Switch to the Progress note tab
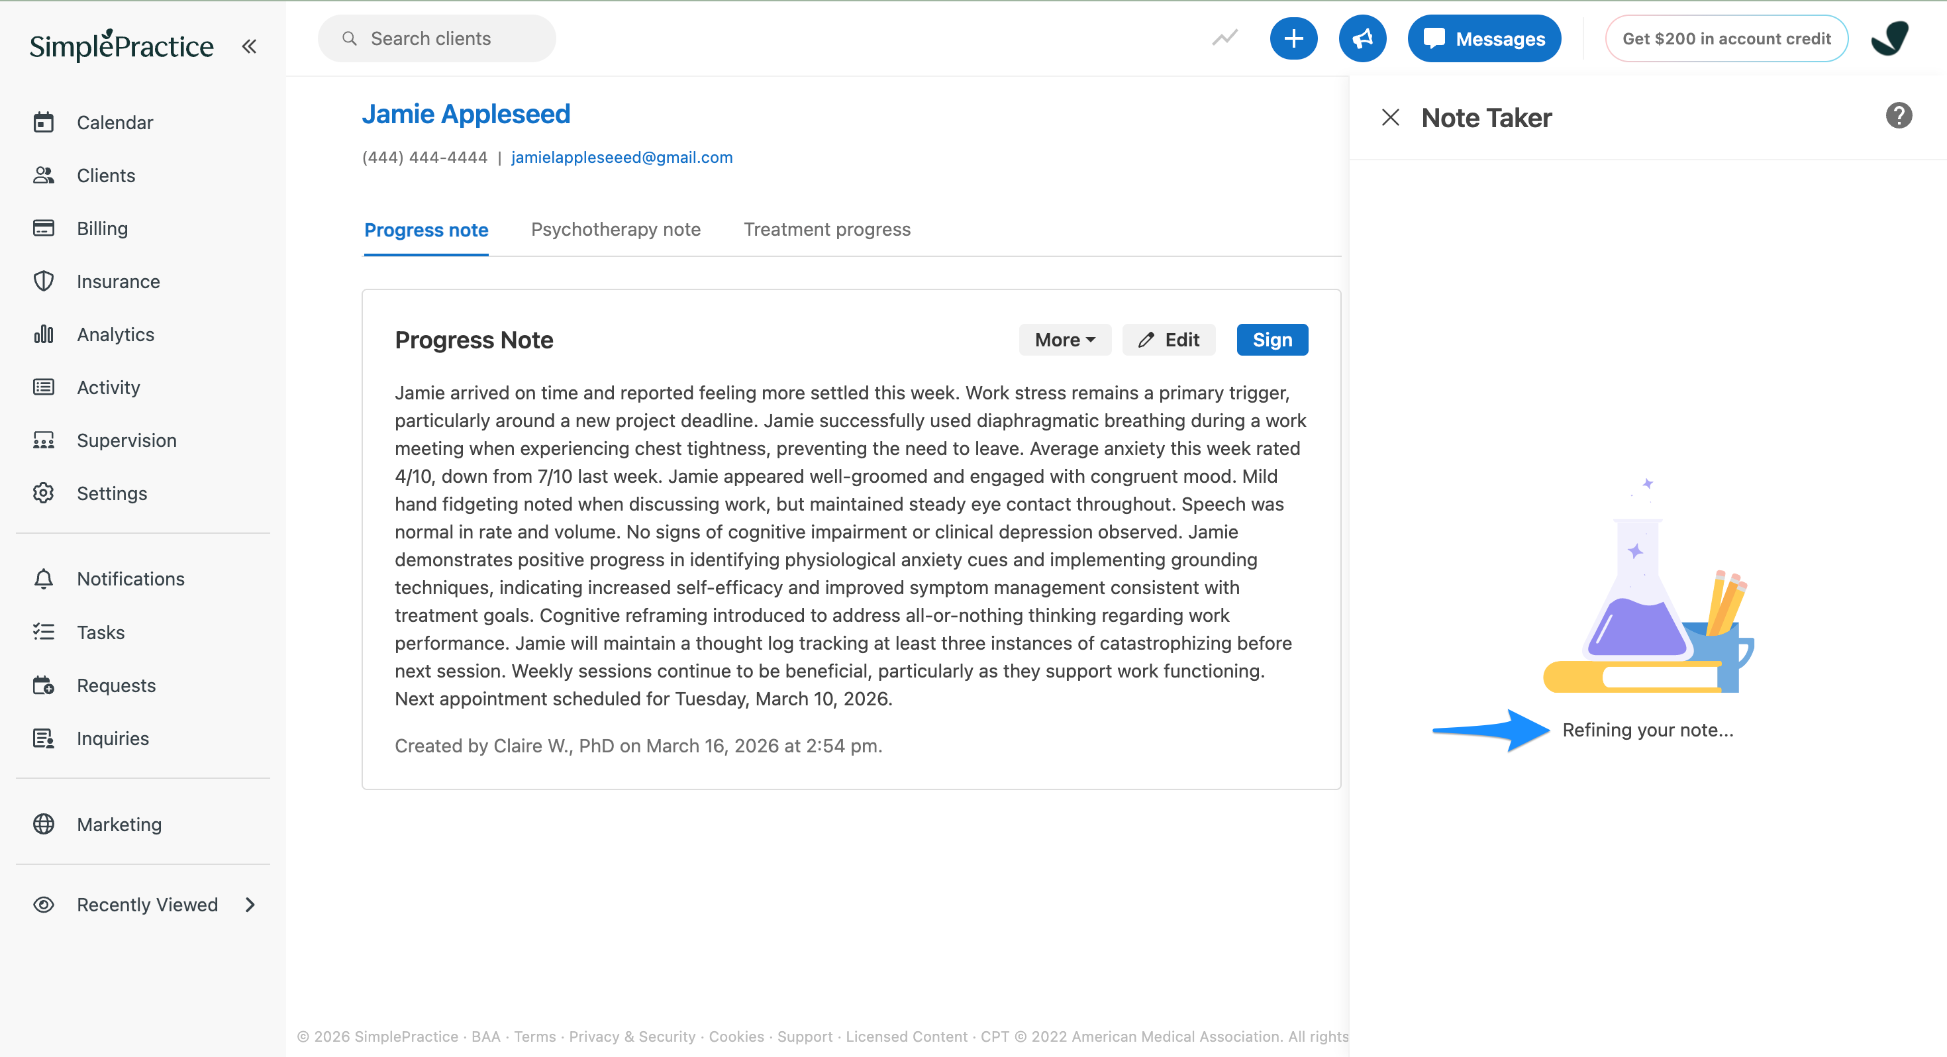Image resolution: width=1947 pixels, height=1057 pixels. (x=426, y=229)
